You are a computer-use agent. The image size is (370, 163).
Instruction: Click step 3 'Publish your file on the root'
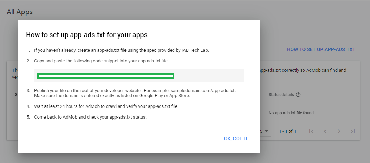pyautogui.click(x=135, y=93)
